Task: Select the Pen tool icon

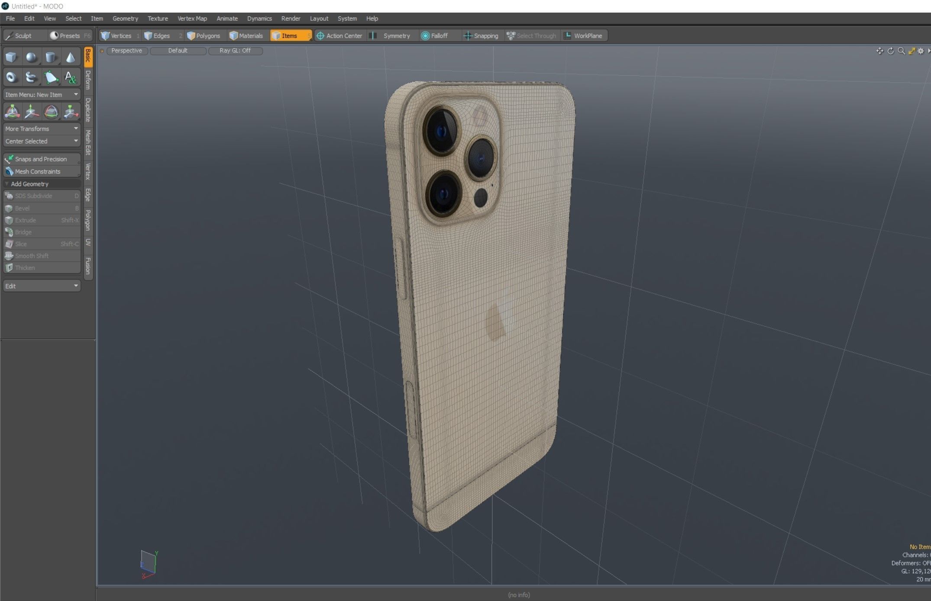Action: (x=51, y=77)
